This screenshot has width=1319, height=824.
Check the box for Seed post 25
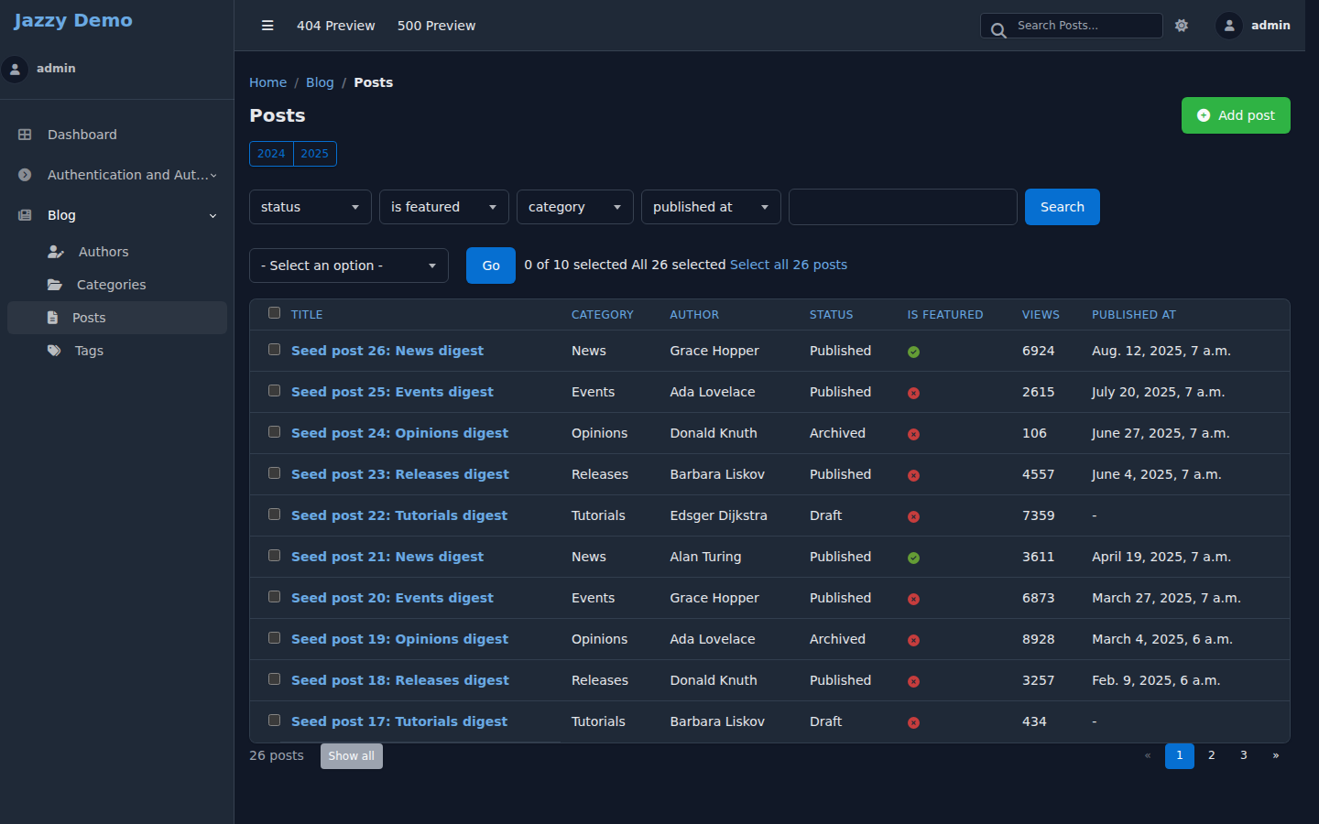[x=274, y=391]
